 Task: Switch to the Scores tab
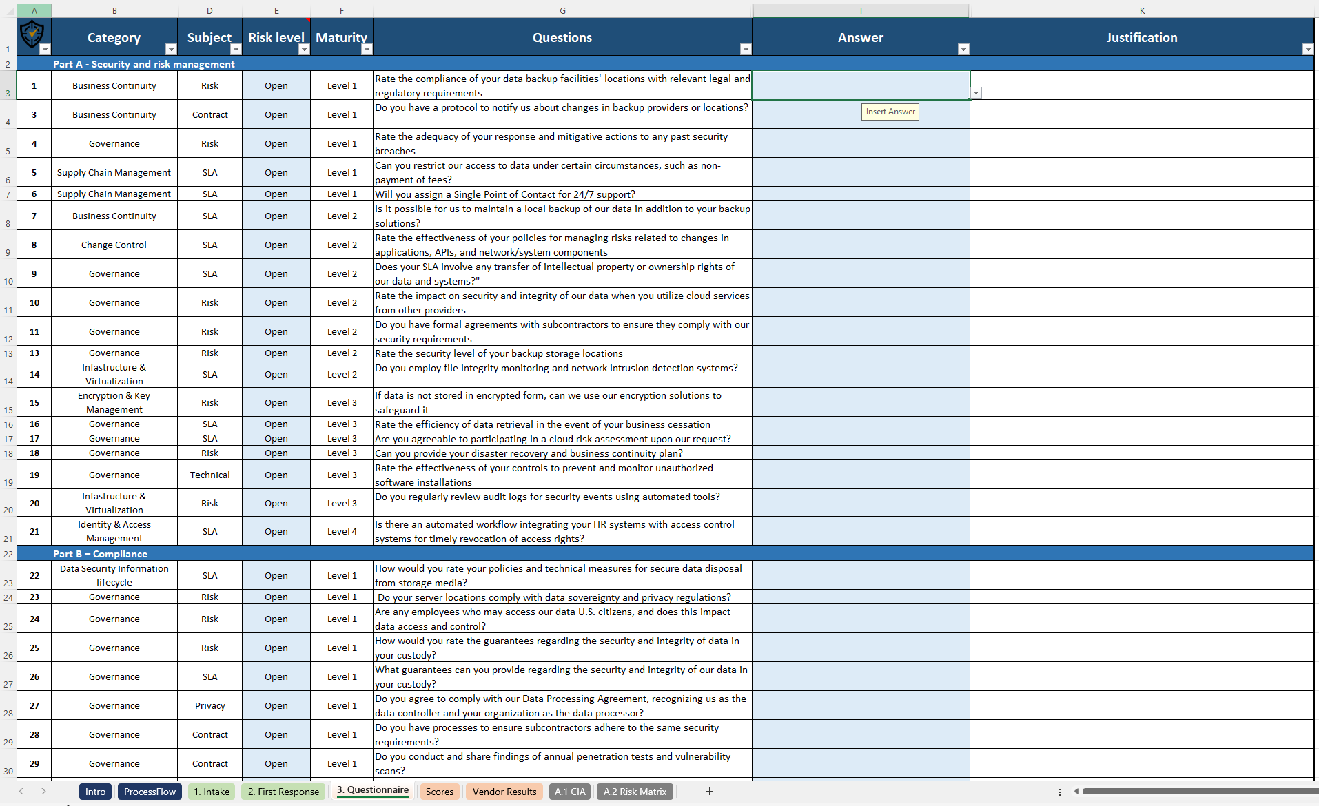tap(439, 792)
